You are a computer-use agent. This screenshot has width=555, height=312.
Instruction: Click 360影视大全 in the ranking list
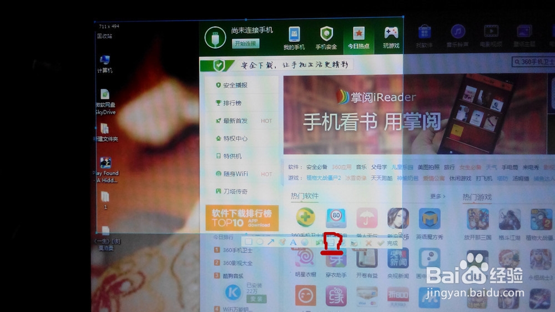pyautogui.click(x=238, y=263)
